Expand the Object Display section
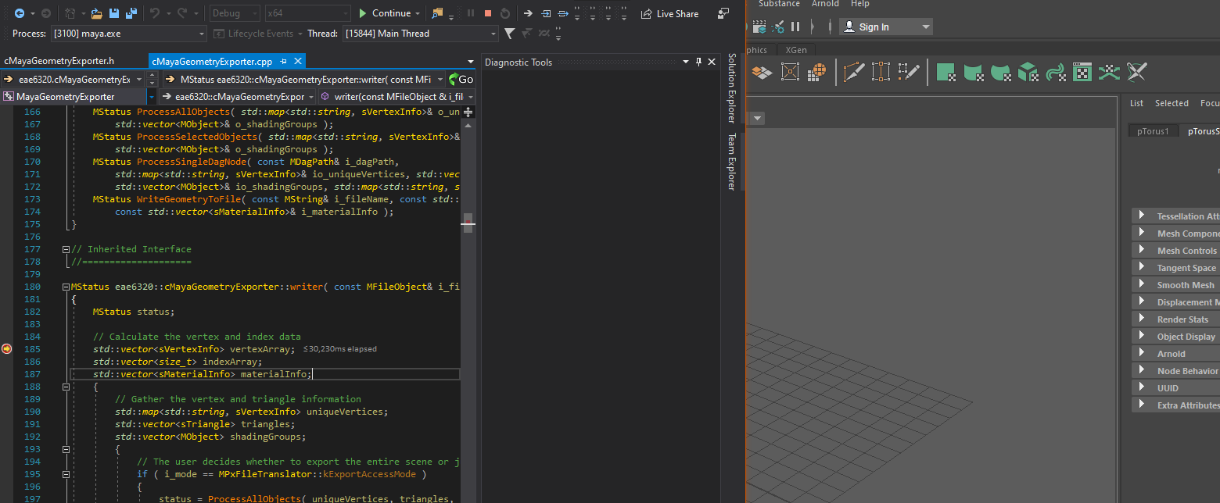 [x=1175, y=337]
